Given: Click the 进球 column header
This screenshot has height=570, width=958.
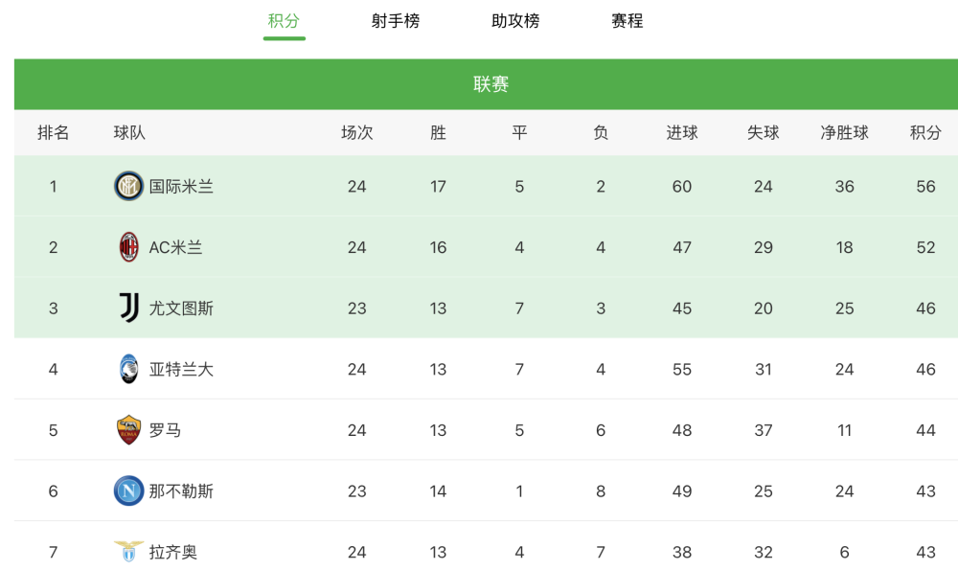Looking at the screenshot, I should point(682,133).
